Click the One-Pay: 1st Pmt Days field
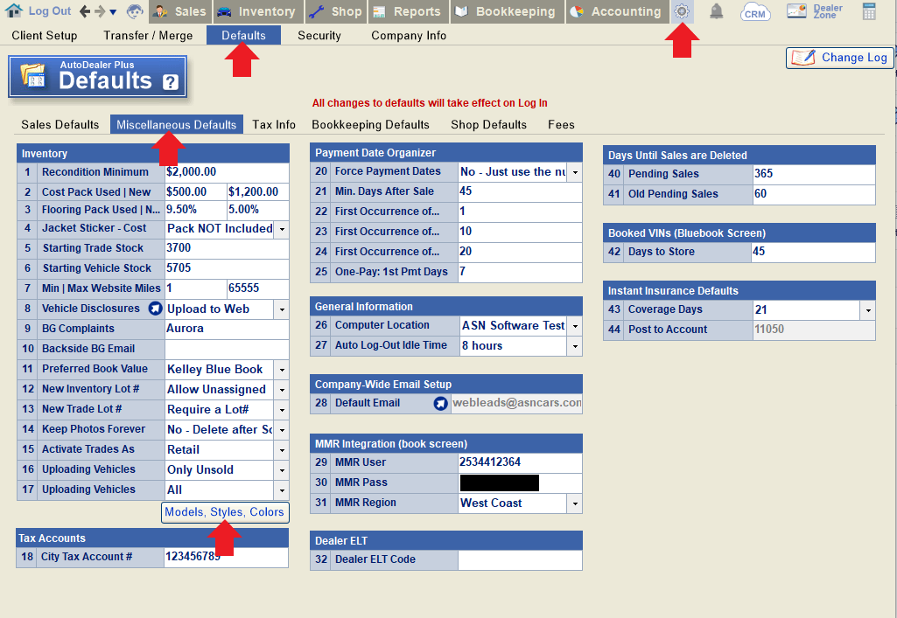Image resolution: width=897 pixels, height=618 pixels. pyautogui.click(x=520, y=272)
